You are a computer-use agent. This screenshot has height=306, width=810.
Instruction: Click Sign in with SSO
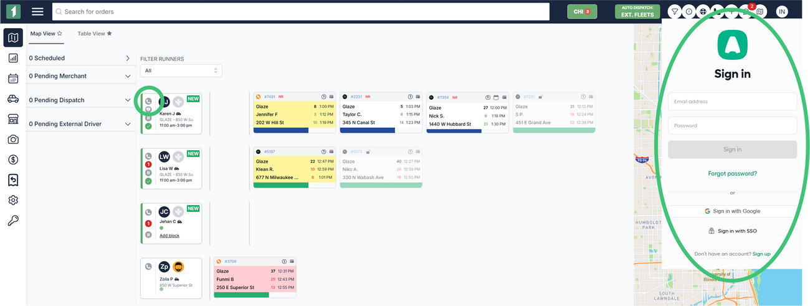(732, 231)
